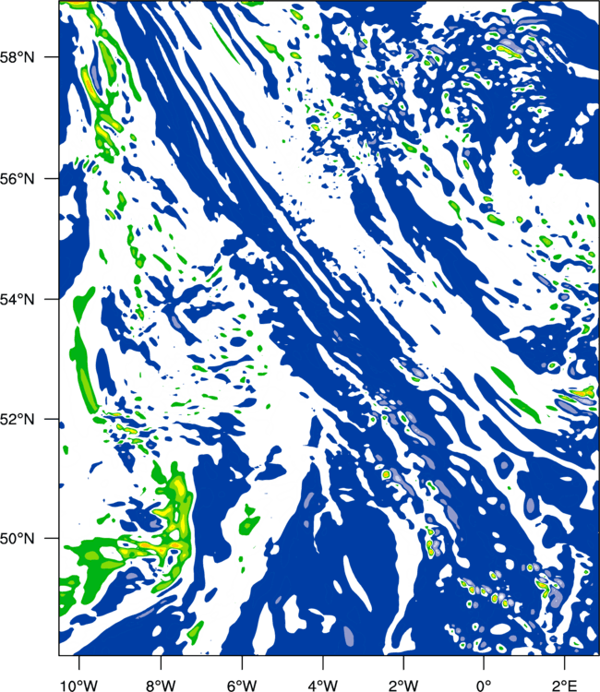Click the 54°N latitude label

(17, 300)
